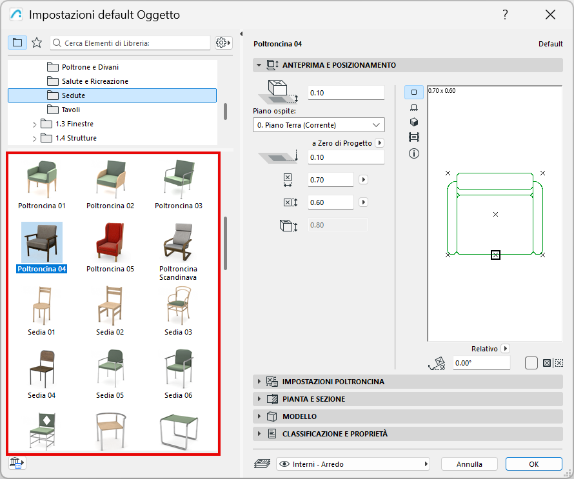Click the eye icon in layer selector
Viewport: 574px width, 479px height.
(283, 464)
